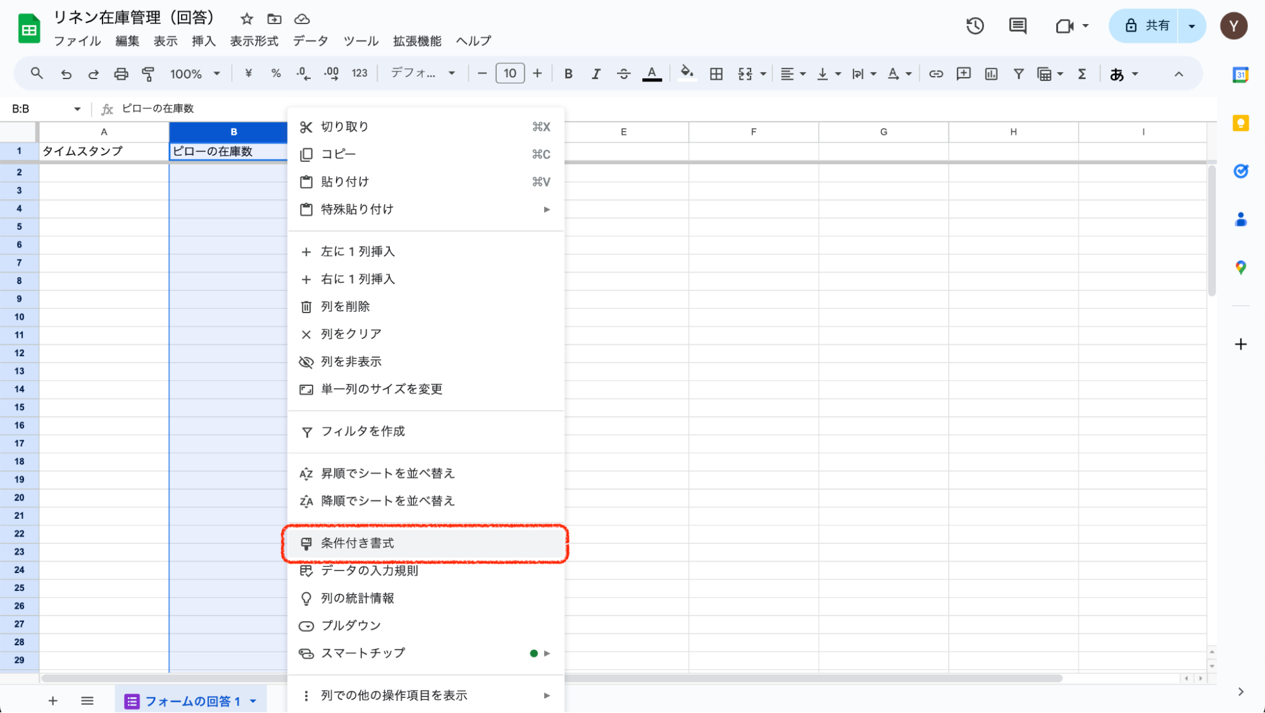Image resolution: width=1265 pixels, height=713 pixels.
Task: Open version history clock icon
Action: 975,26
